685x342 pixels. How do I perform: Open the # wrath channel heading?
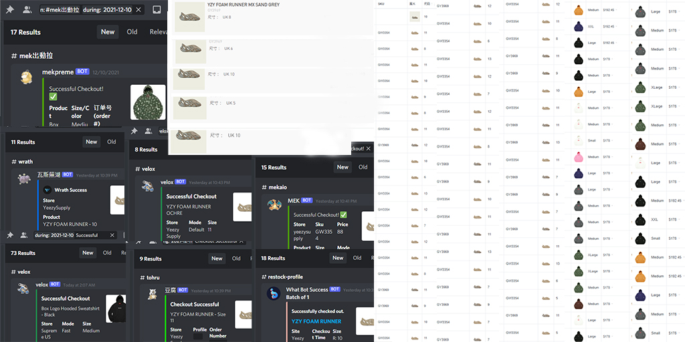pyautogui.click(x=22, y=162)
